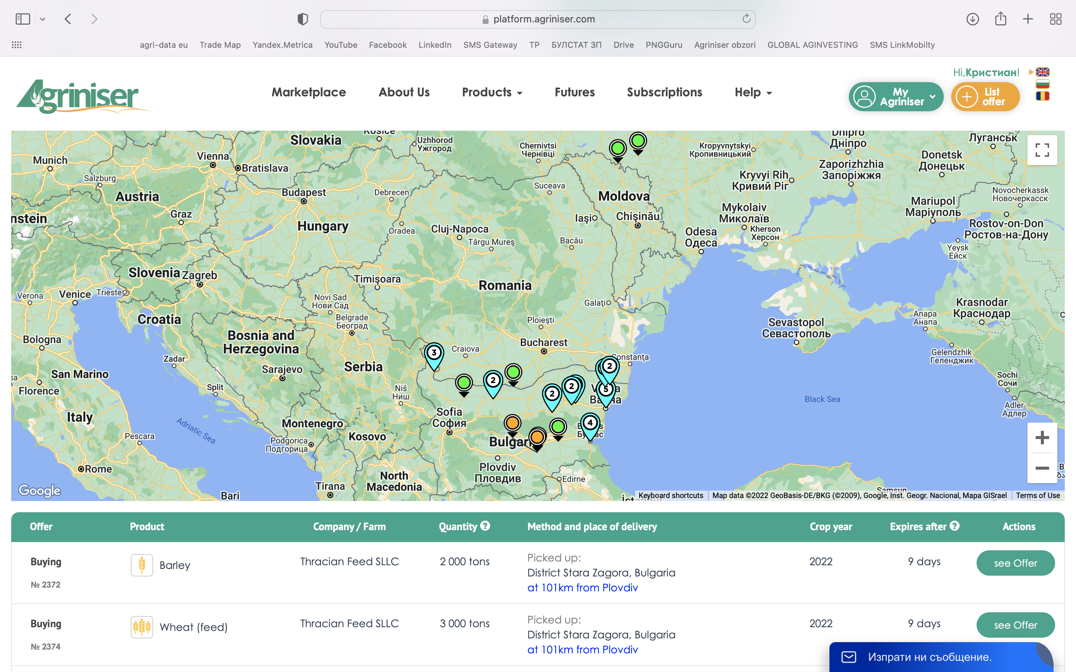Open the Marketplace menu item
The image size is (1076, 672).
coord(309,93)
